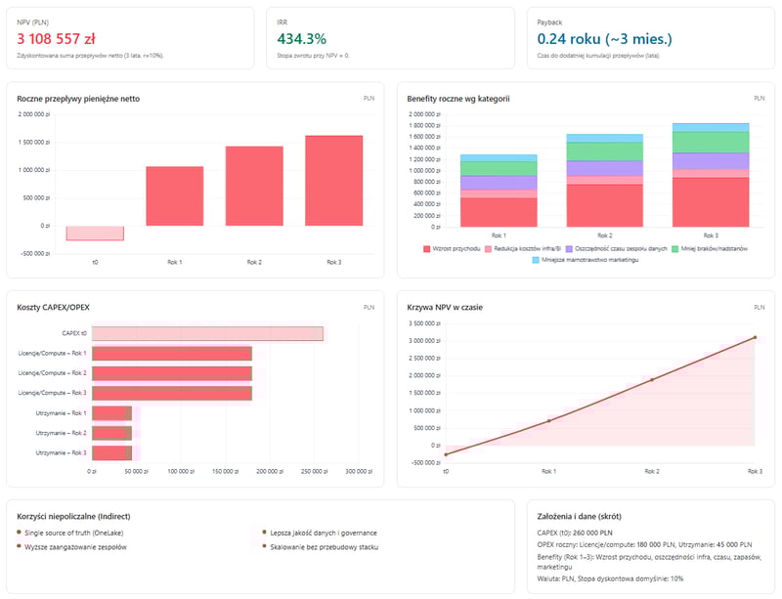Click 'Skalowanie bez przebudowy stacku' item
782x599 pixels.
pyautogui.click(x=317, y=546)
